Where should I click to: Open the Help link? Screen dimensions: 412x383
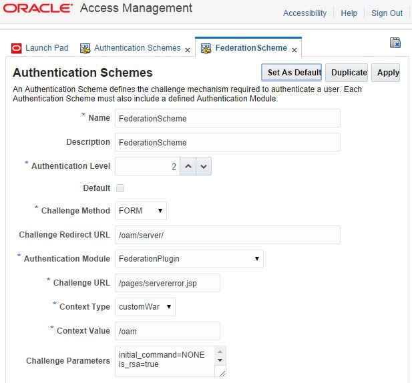point(349,13)
